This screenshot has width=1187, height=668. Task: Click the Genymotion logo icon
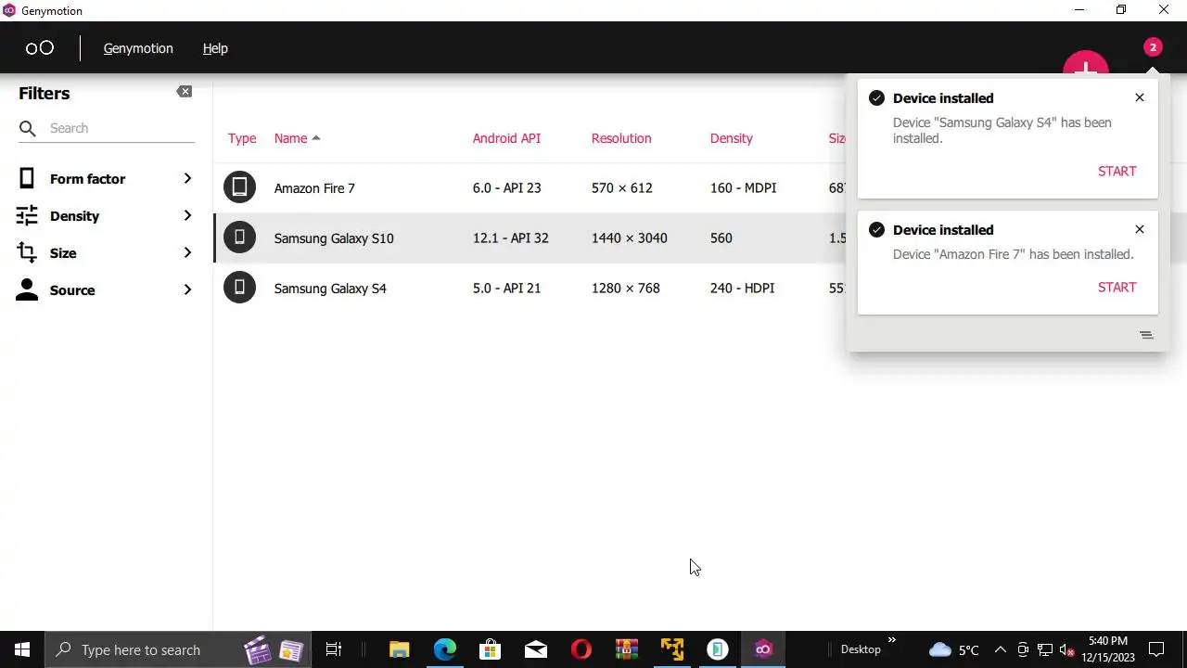click(39, 48)
